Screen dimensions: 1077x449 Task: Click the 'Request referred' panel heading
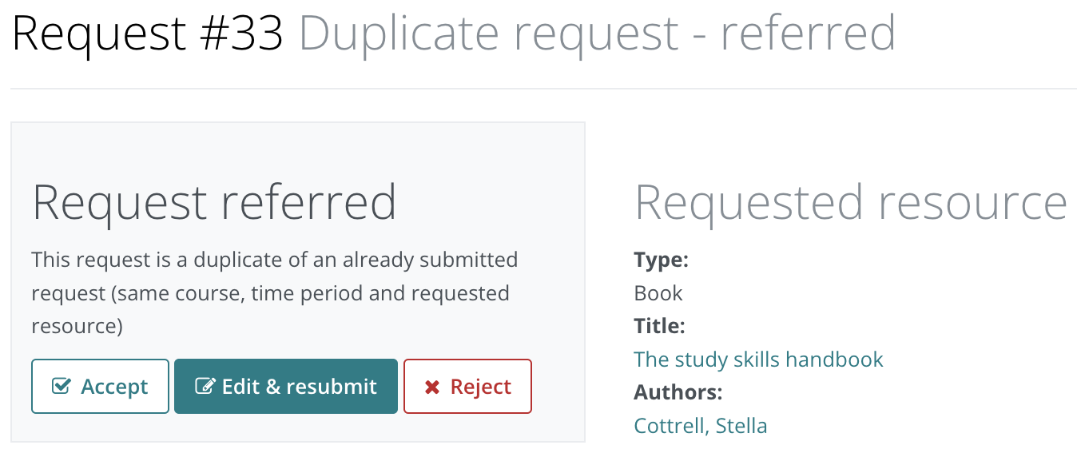(x=214, y=201)
